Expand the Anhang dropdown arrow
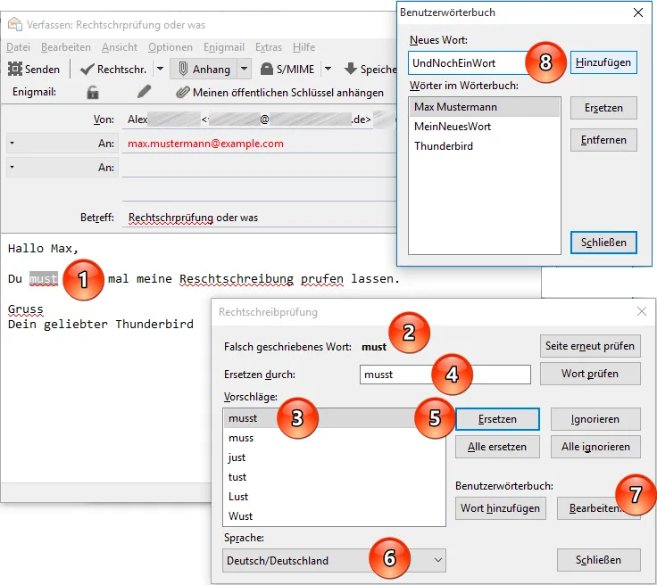657x585 pixels. tap(245, 69)
